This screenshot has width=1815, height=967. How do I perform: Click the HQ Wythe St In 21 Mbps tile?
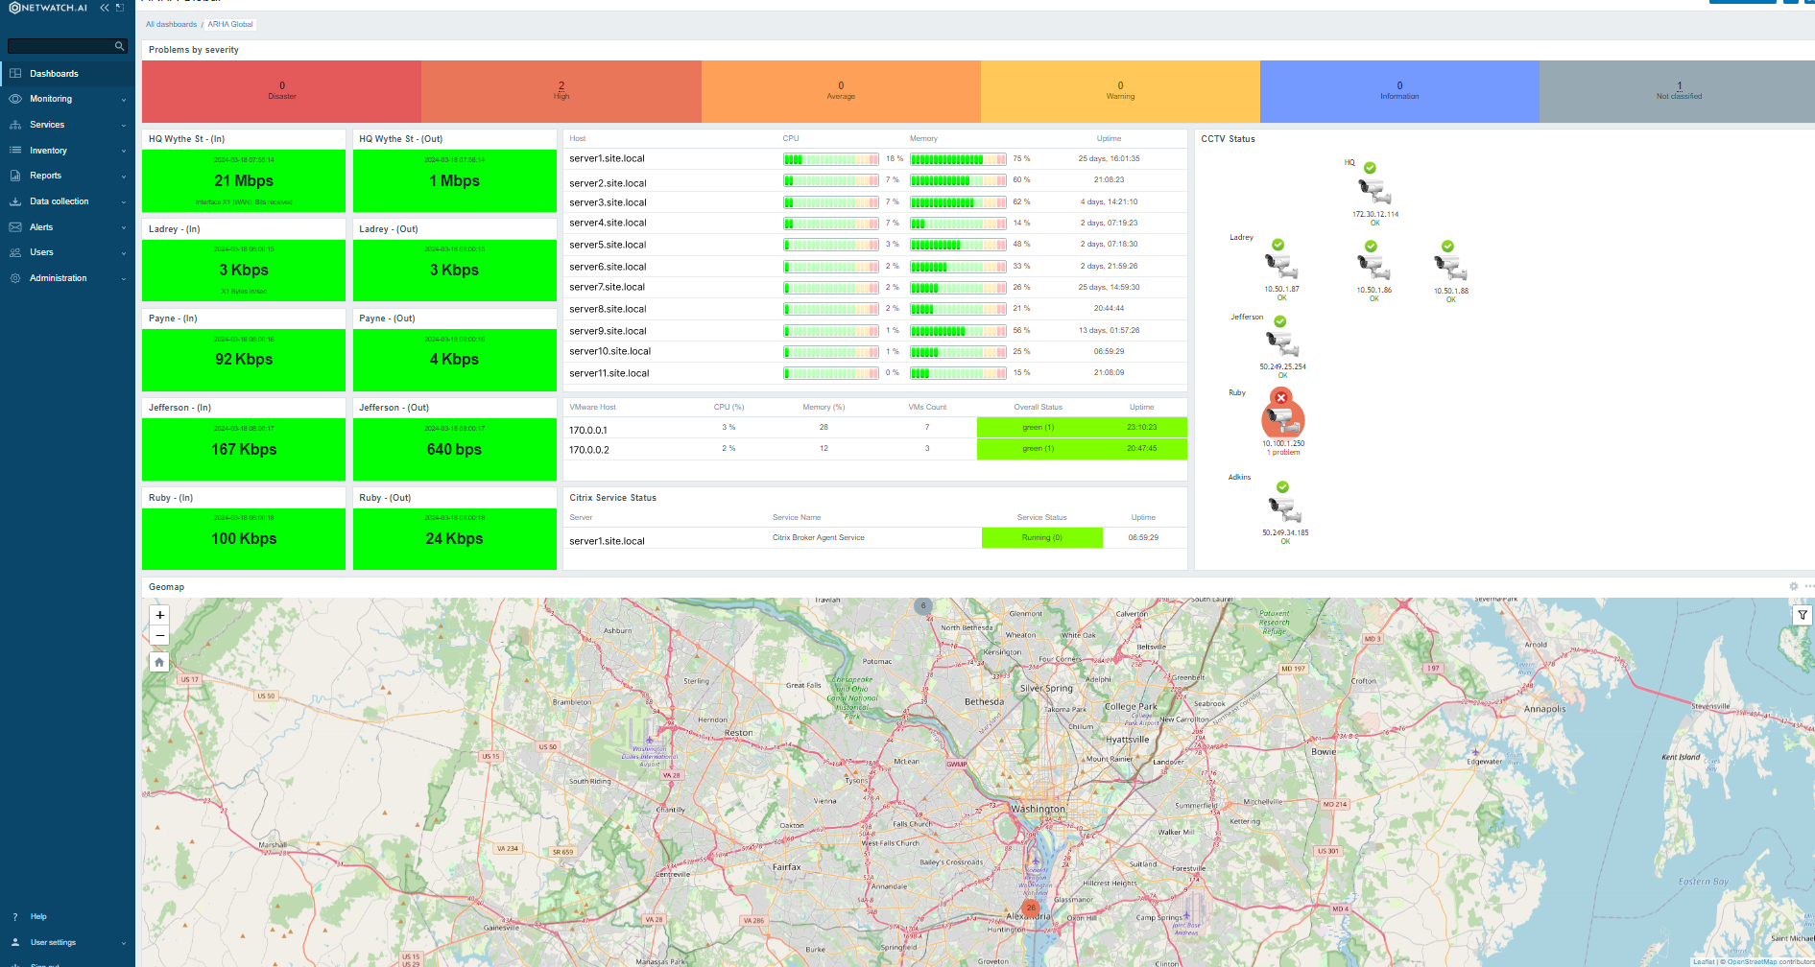pos(244,180)
